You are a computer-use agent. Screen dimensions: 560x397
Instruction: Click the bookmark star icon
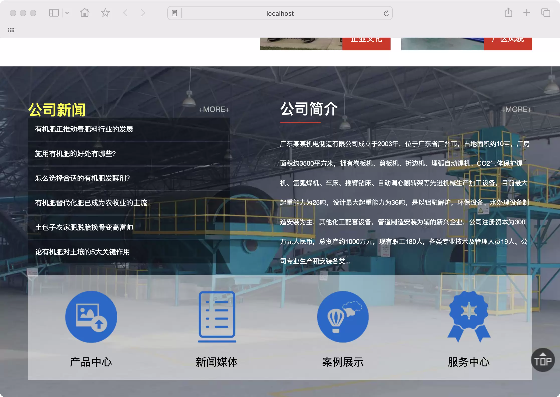tap(105, 13)
